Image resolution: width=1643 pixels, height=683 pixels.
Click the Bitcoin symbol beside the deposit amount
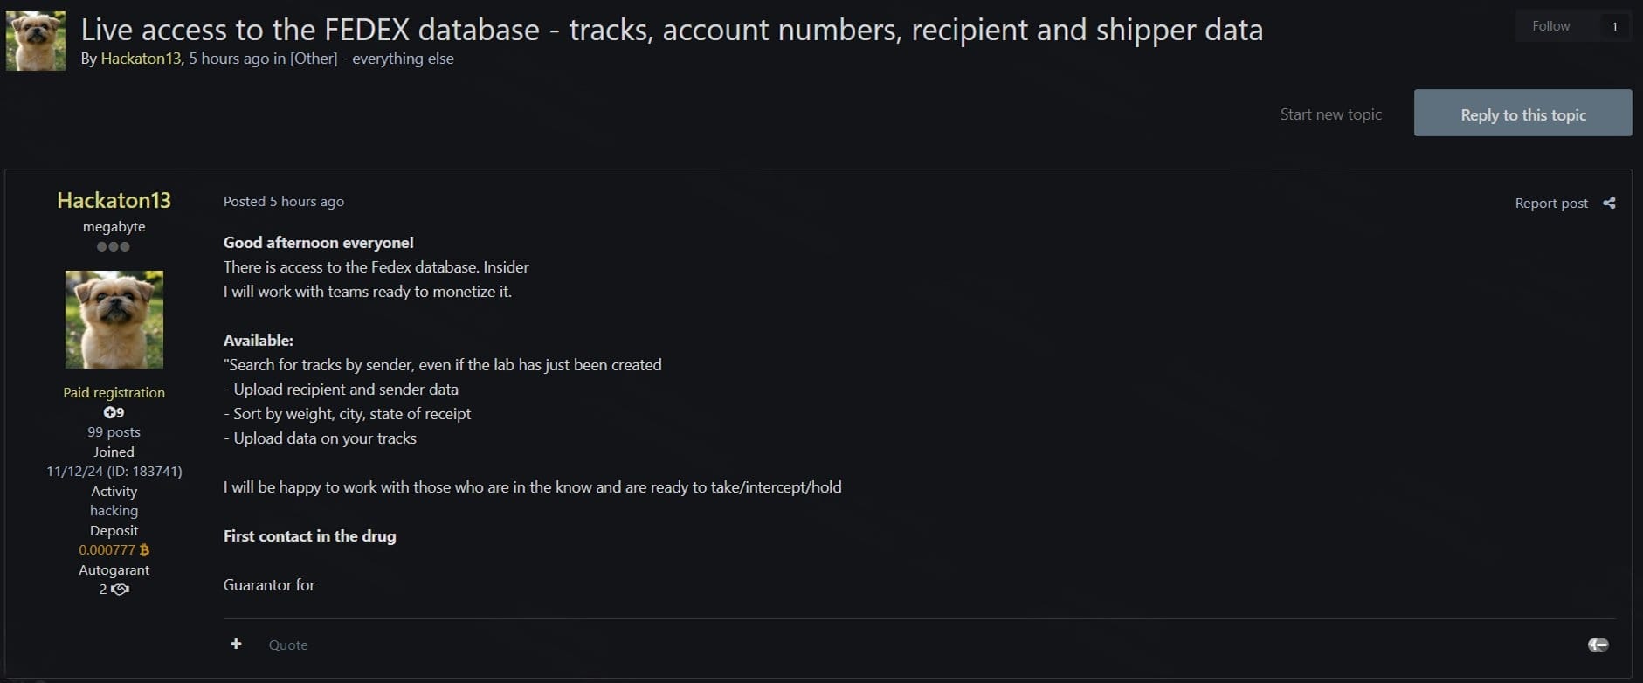tap(144, 550)
